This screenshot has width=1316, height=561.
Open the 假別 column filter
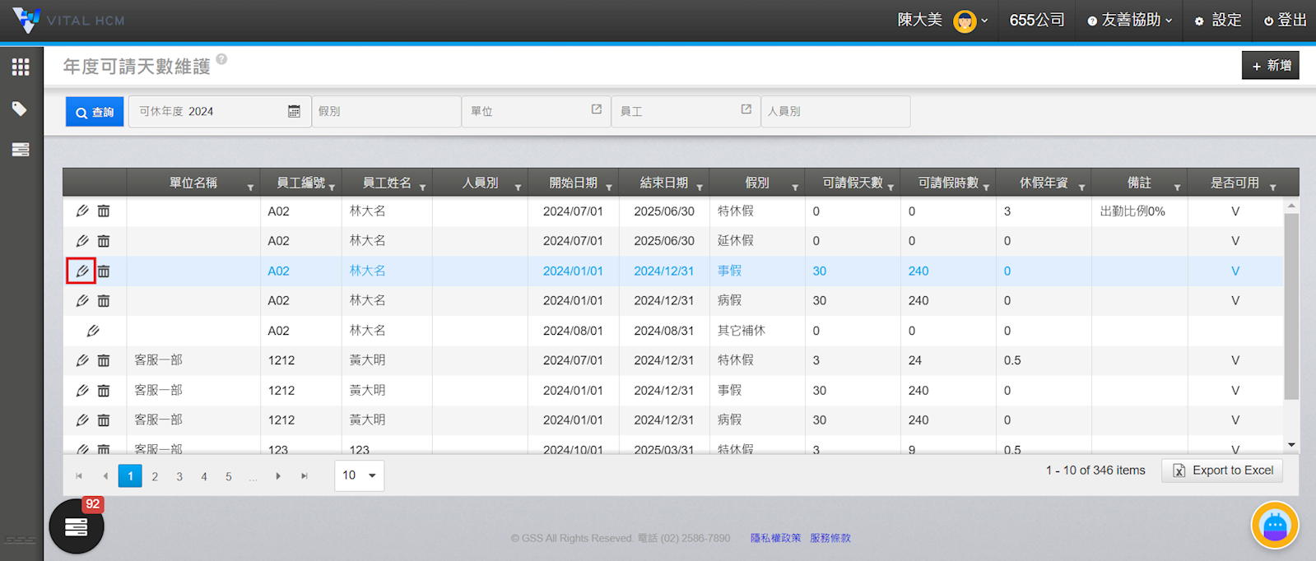click(x=795, y=188)
